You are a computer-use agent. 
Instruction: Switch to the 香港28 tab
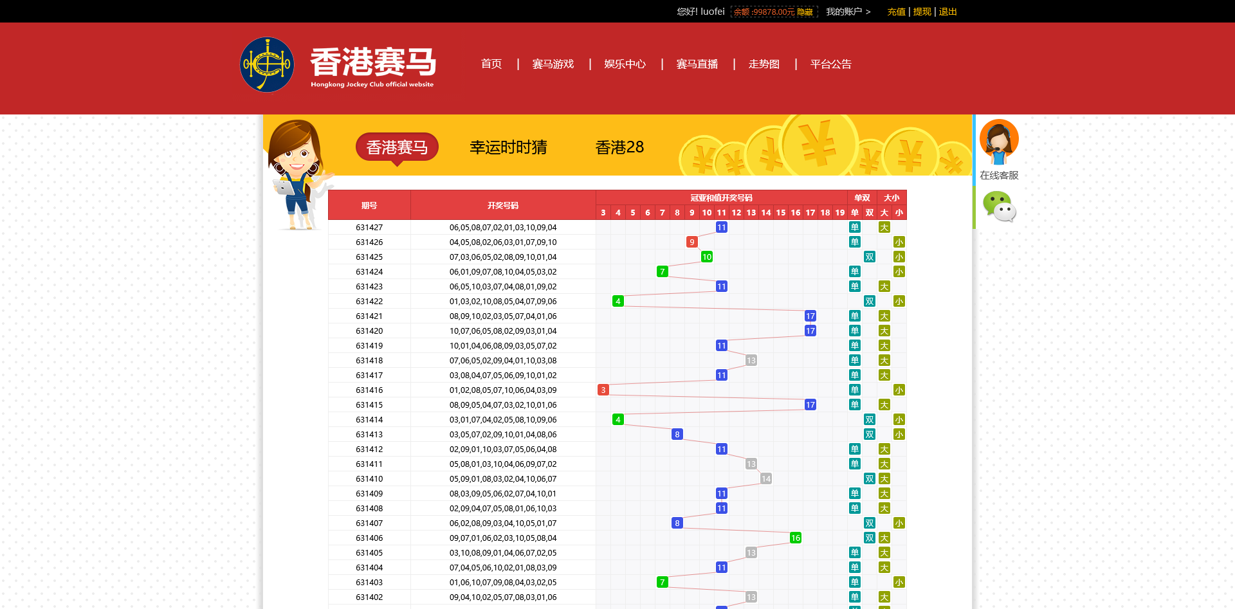tap(619, 147)
